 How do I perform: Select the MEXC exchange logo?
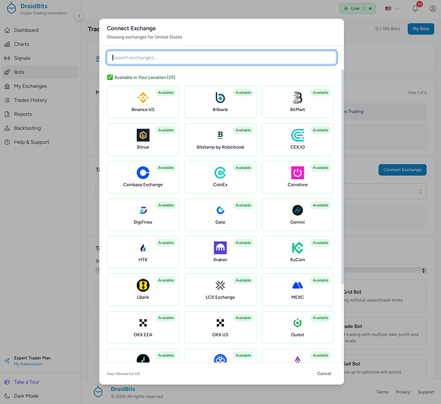click(x=297, y=285)
